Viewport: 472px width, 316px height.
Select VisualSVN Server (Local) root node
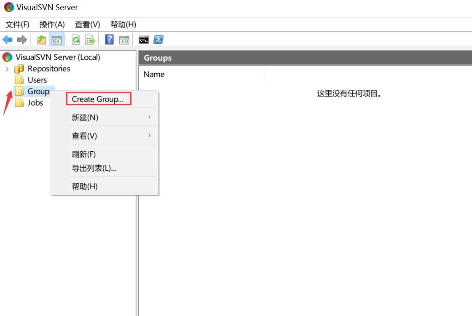tap(58, 57)
